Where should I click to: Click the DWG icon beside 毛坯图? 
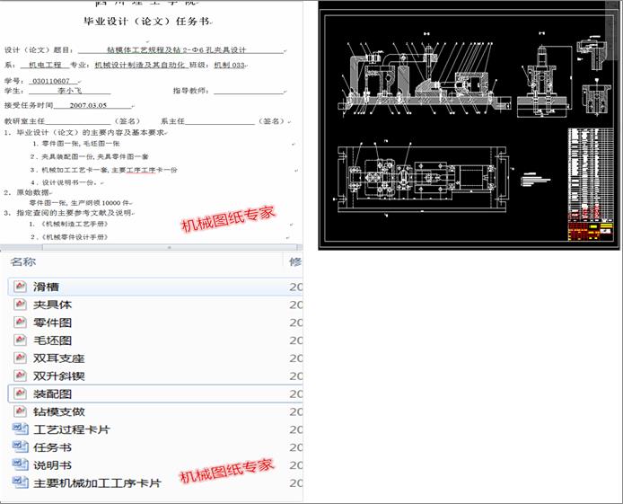click(x=20, y=340)
